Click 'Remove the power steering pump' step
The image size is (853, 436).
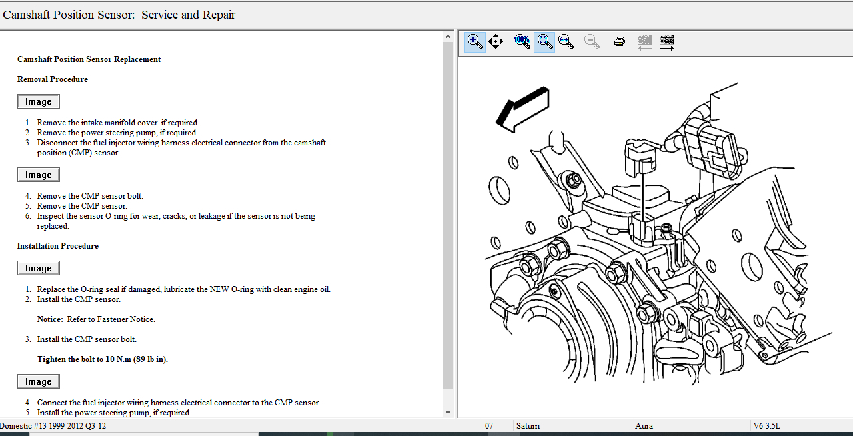[117, 133]
